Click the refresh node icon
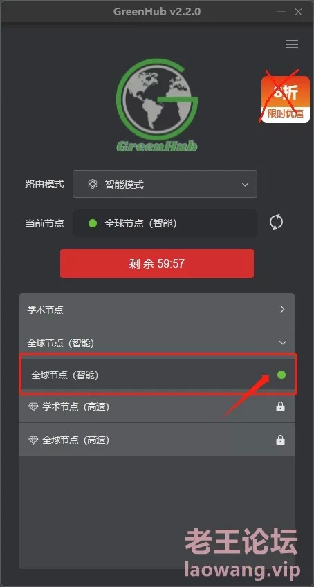This screenshot has height=587, width=314. pyautogui.click(x=276, y=223)
